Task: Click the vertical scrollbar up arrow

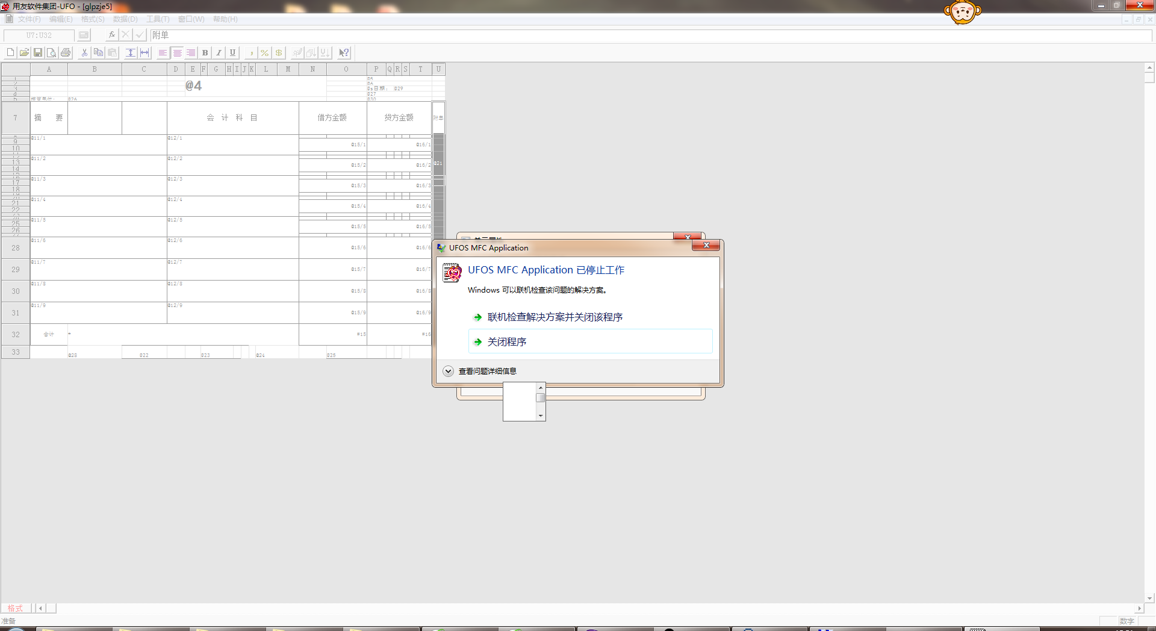Action: click(1149, 67)
